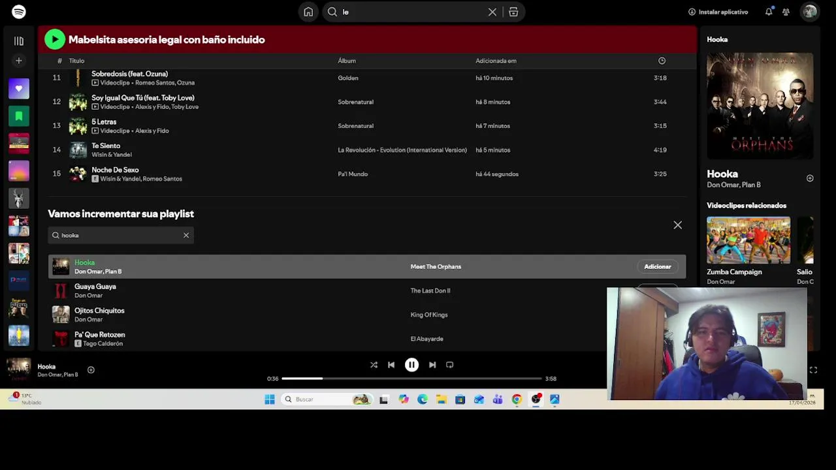Image resolution: width=836 pixels, height=470 pixels.
Task: Clear the hooka search text
Action: (186, 235)
